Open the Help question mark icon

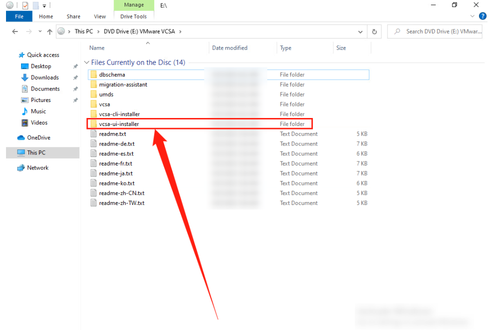click(x=483, y=16)
